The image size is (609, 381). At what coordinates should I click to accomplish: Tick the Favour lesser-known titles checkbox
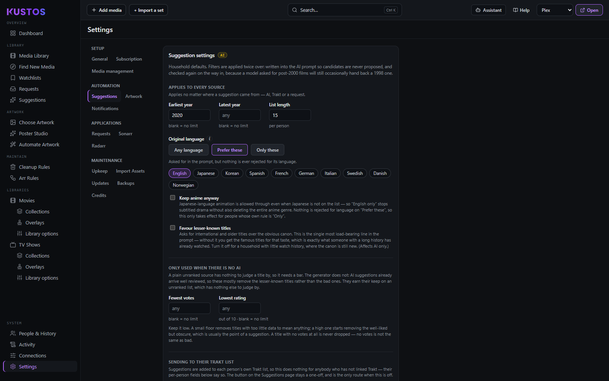click(172, 228)
